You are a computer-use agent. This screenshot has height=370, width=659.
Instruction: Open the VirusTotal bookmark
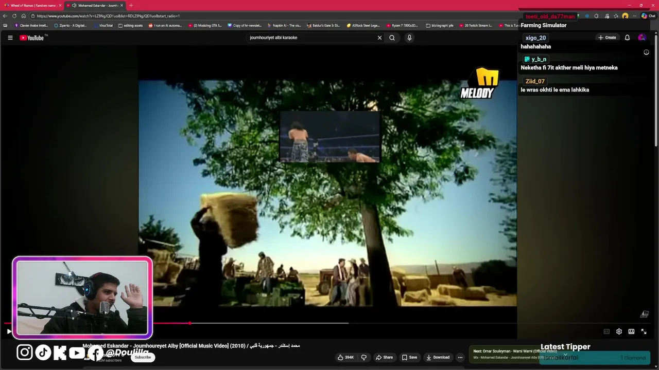pyautogui.click(x=103, y=25)
